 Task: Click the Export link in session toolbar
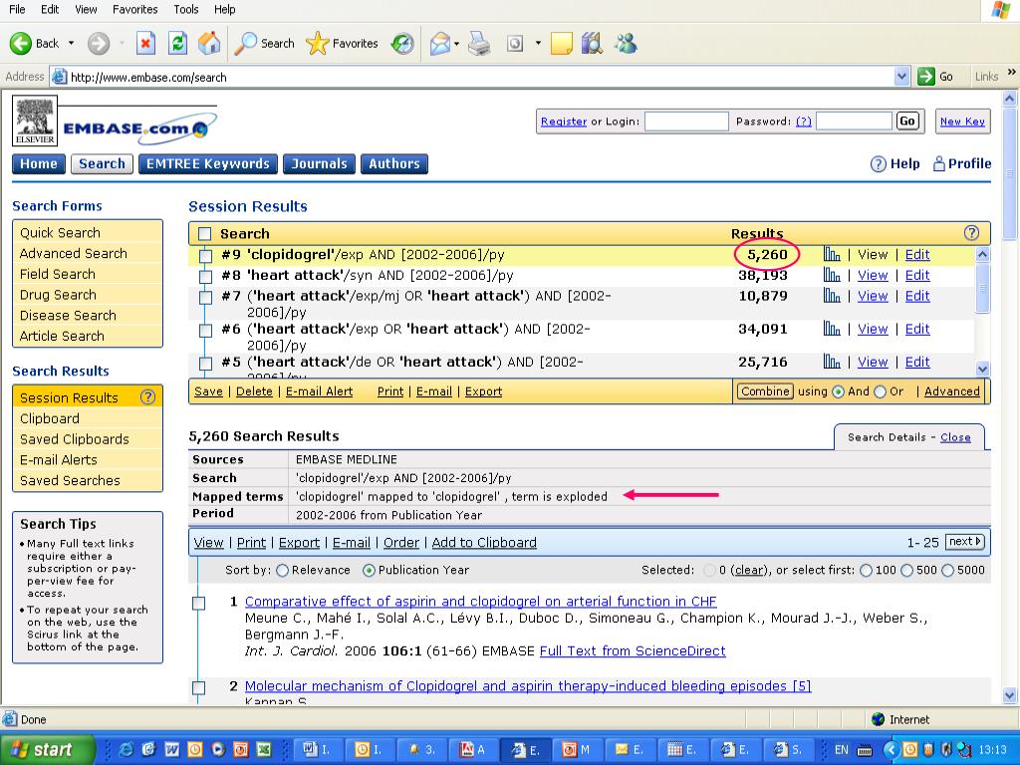tap(483, 390)
